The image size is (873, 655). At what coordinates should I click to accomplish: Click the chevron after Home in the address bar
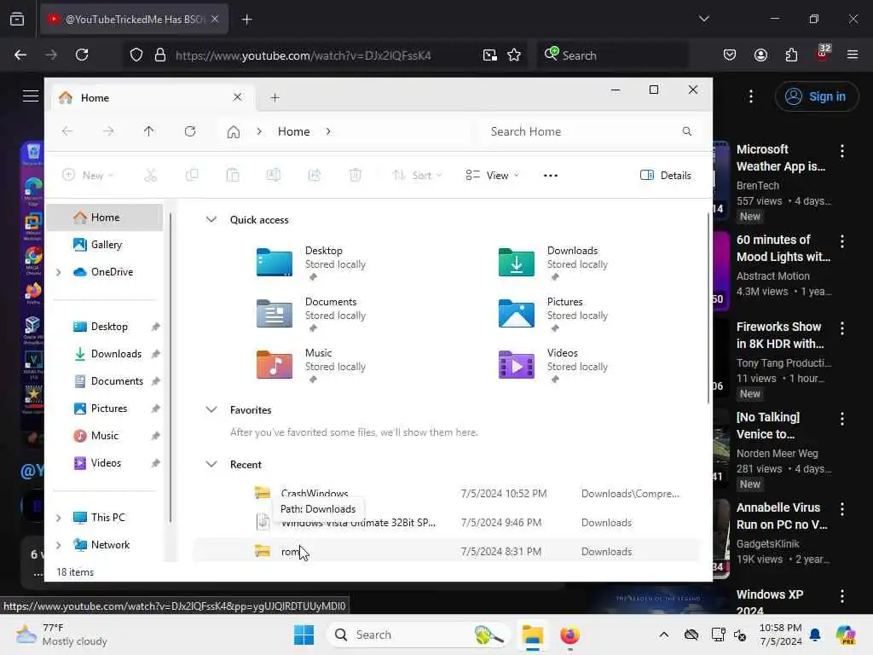pyautogui.click(x=328, y=131)
